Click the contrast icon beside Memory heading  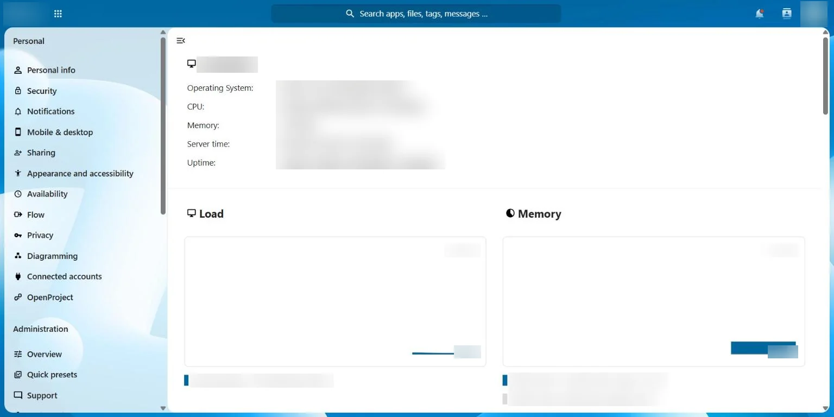click(510, 213)
